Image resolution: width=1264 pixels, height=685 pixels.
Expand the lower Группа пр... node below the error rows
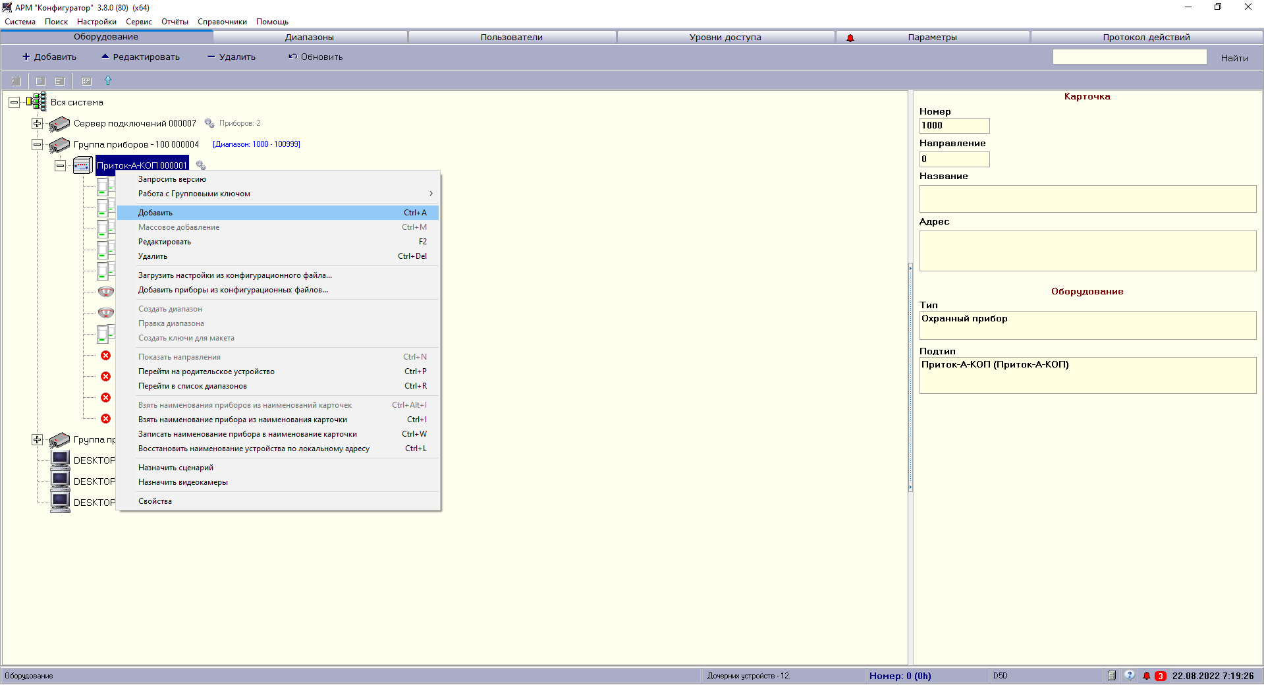[x=37, y=439]
